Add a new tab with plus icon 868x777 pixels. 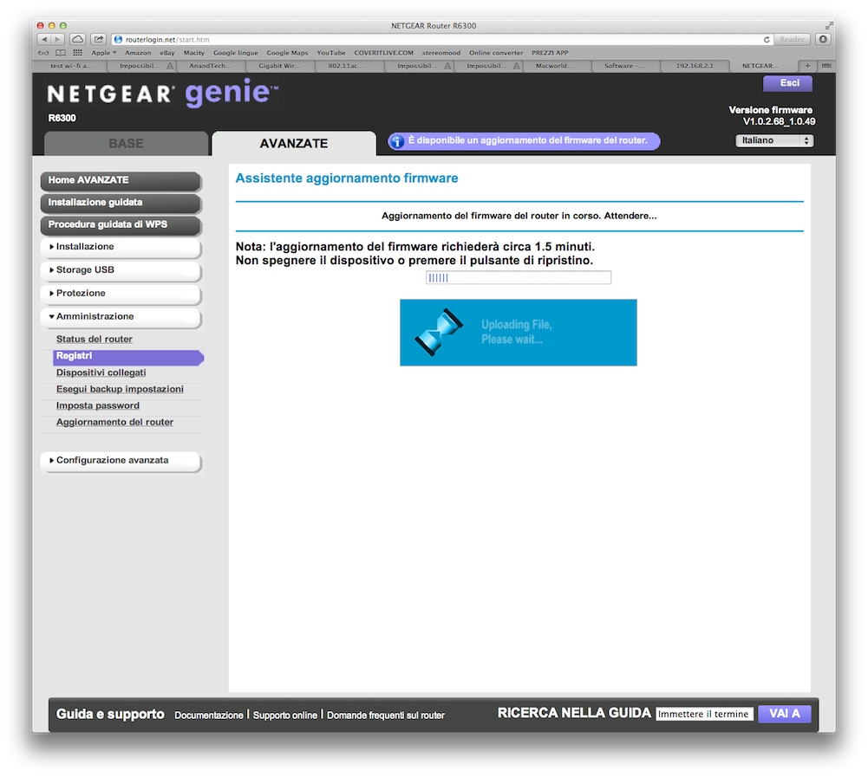point(807,66)
